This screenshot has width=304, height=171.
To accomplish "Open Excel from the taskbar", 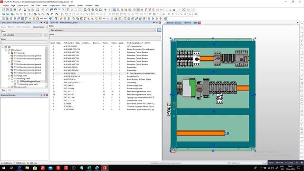I will point(89,168).
